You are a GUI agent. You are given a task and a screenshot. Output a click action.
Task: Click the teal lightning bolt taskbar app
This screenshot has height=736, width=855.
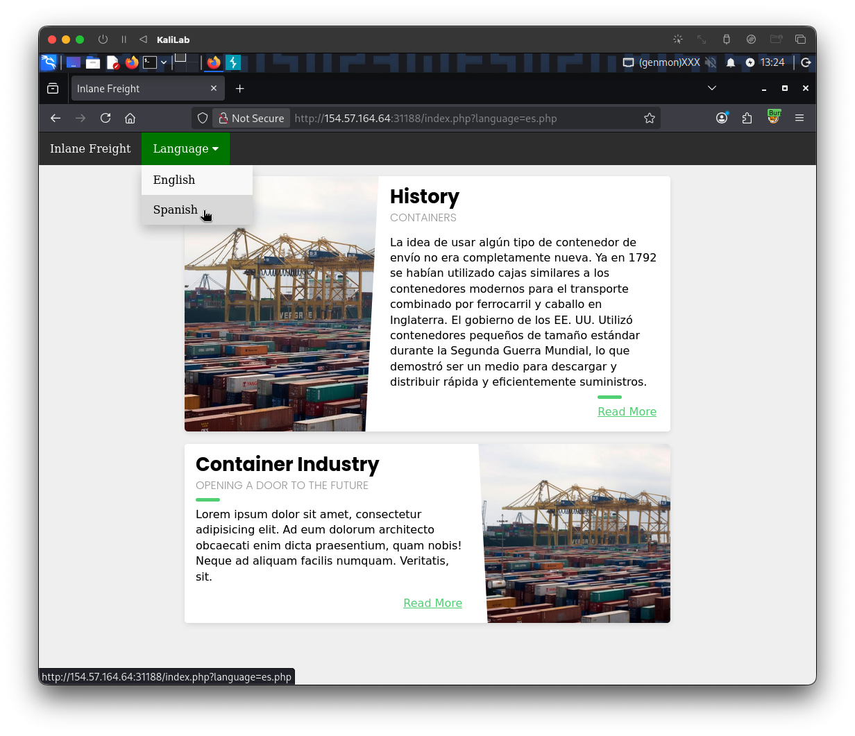pyautogui.click(x=233, y=62)
